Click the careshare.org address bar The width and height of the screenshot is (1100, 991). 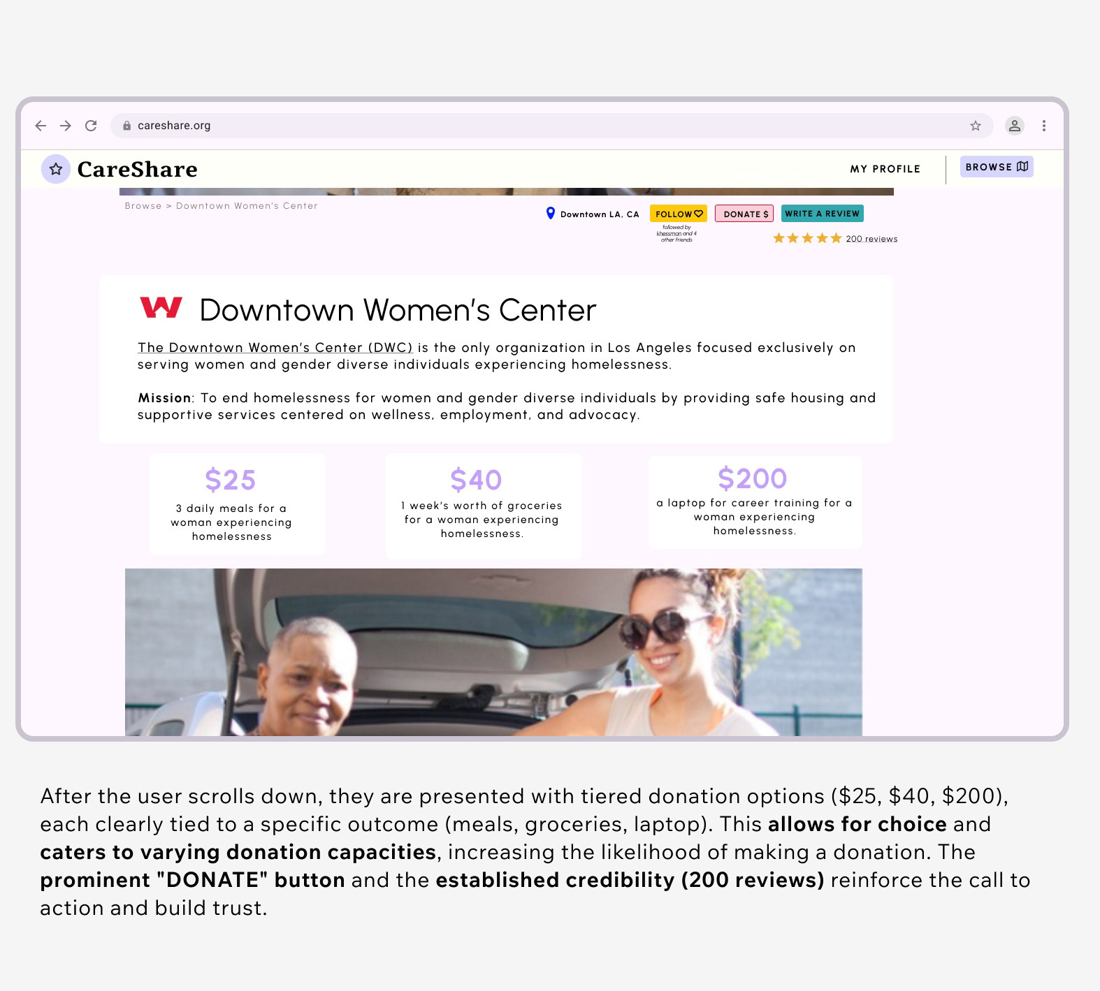(551, 126)
